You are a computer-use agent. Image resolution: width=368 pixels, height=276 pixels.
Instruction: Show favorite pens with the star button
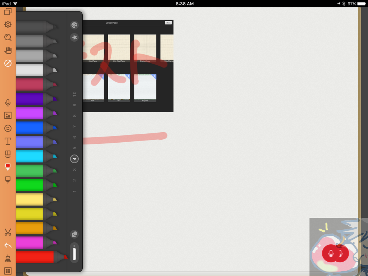pos(74,37)
